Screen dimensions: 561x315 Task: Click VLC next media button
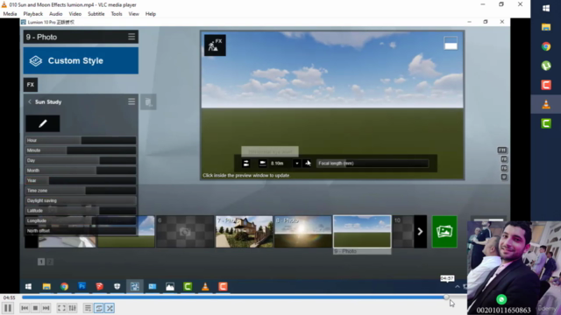coord(46,308)
